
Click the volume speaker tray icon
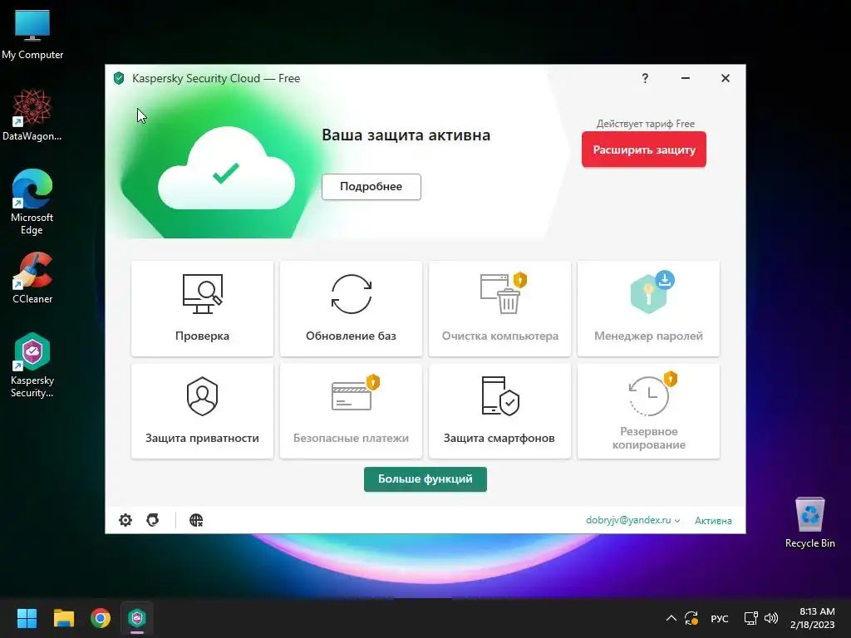(770, 618)
